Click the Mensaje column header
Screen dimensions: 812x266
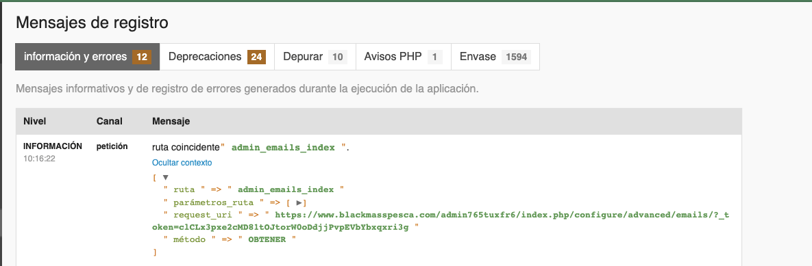point(171,122)
